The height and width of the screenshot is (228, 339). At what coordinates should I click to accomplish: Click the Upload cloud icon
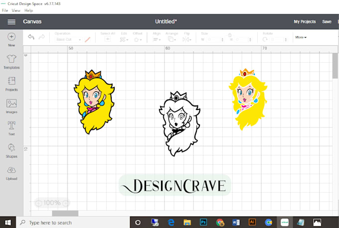pos(11,170)
